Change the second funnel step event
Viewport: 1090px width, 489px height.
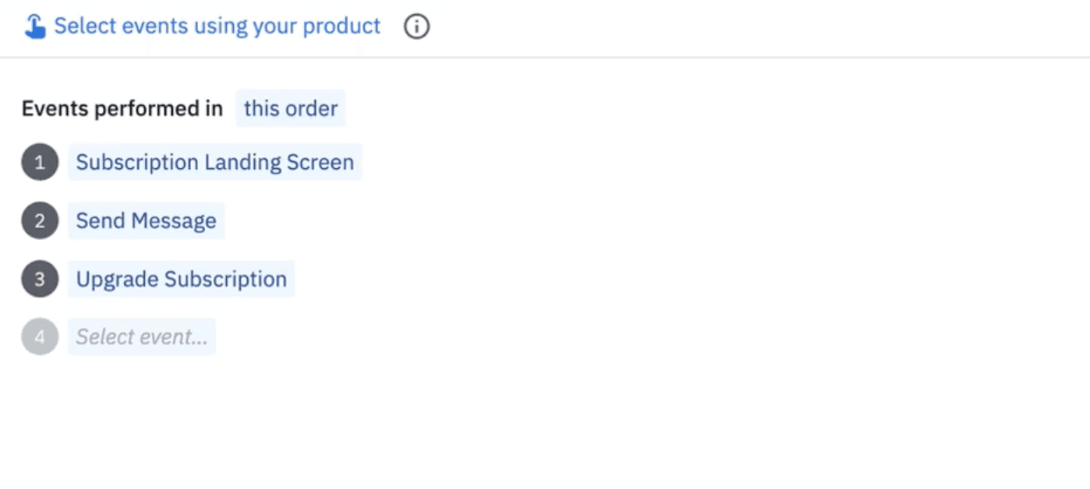(146, 220)
